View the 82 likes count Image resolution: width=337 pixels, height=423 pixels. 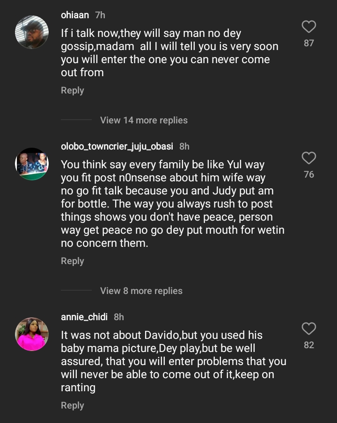309,345
